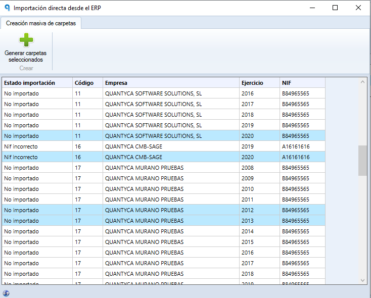Select QUANTYCA SOFTWARE SOLUTIONS row for 2016
This screenshot has width=371, height=298.
pyautogui.click(x=163, y=93)
